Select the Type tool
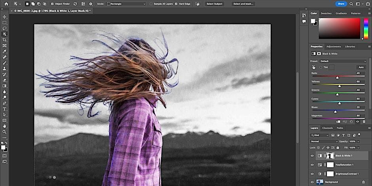 click(5, 109)
